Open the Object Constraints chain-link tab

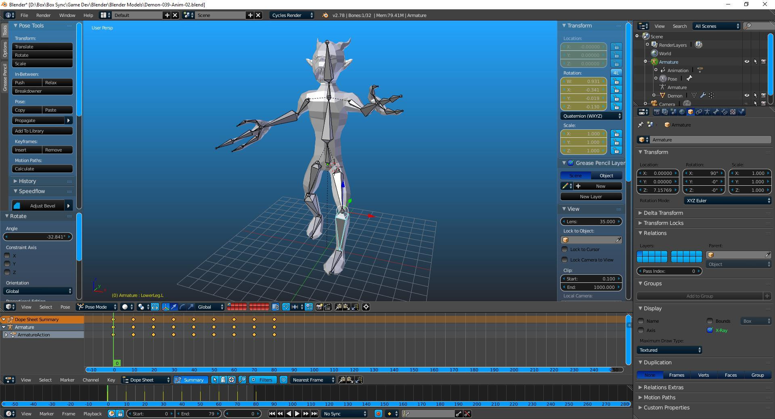coord(699,112)
